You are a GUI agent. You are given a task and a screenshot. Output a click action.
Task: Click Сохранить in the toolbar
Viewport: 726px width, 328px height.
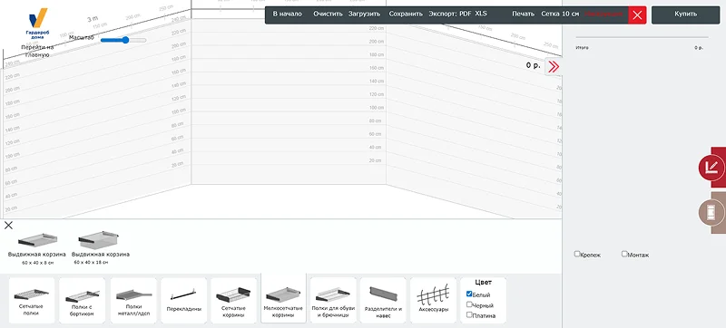[406, 14]
